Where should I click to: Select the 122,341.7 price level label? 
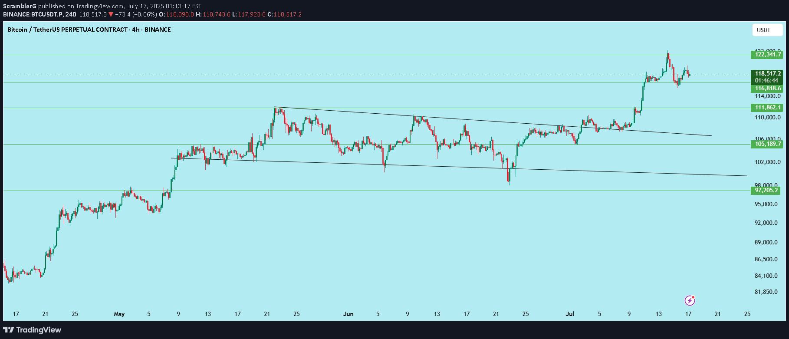(767, 55)
